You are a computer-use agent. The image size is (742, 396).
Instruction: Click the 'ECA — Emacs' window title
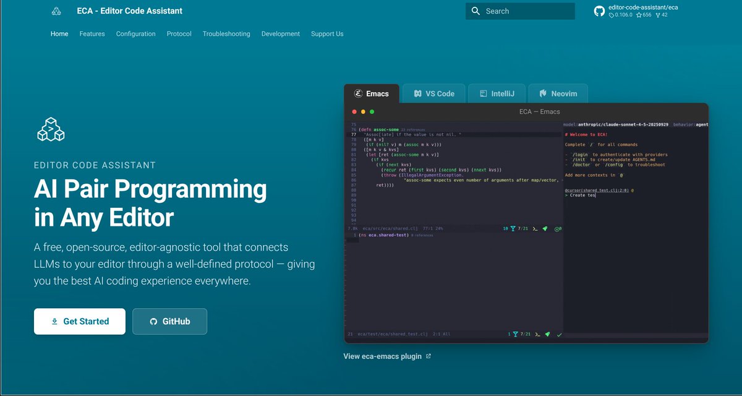(539, 112)
